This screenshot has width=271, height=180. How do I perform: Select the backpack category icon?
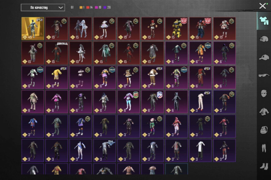click(263, 130)
